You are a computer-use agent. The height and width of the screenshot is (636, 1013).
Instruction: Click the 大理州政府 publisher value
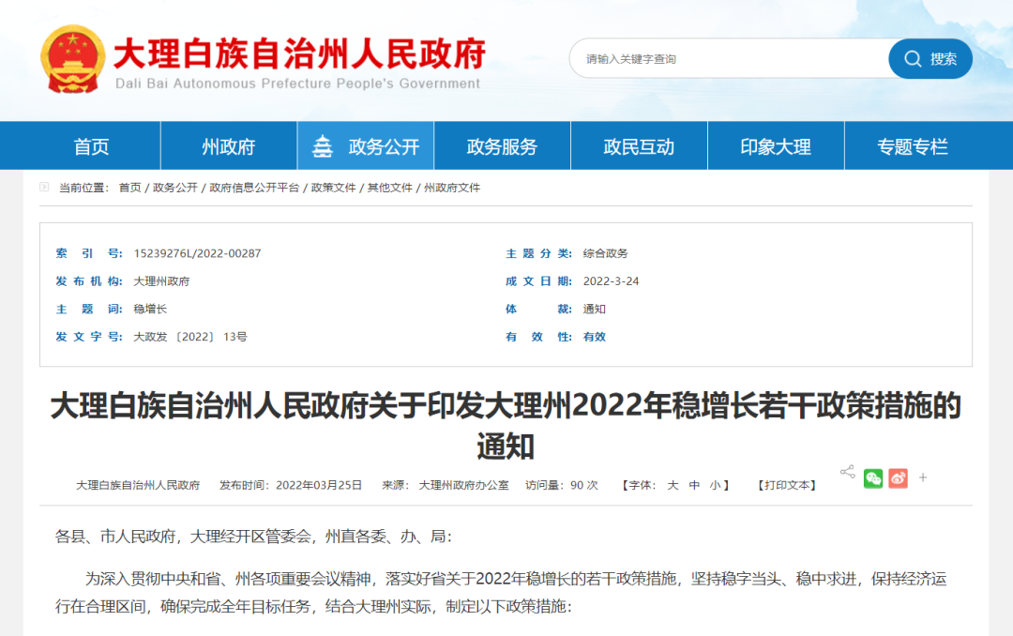click(x=161, y=281)
